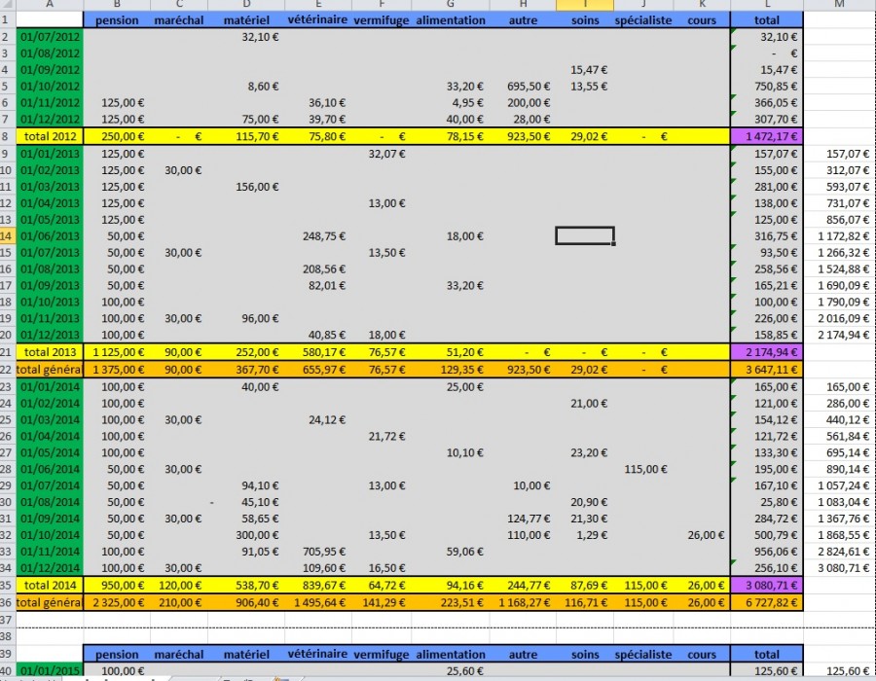Click the 'total 2013' row label
Viewport: 876px width, 681px height.
(x=50, y=352)
